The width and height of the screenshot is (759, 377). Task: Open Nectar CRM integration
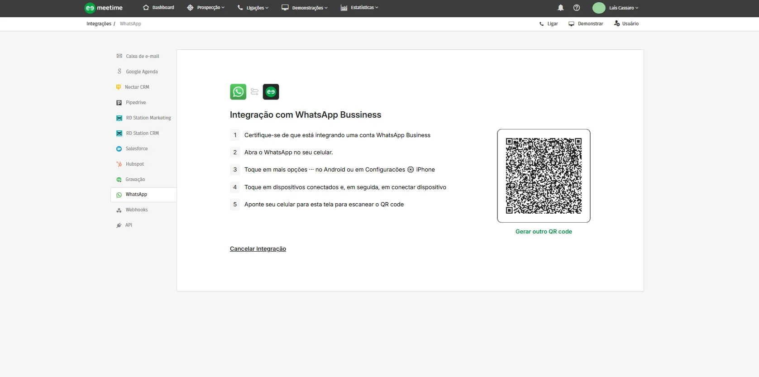click(x=137, y=87)
